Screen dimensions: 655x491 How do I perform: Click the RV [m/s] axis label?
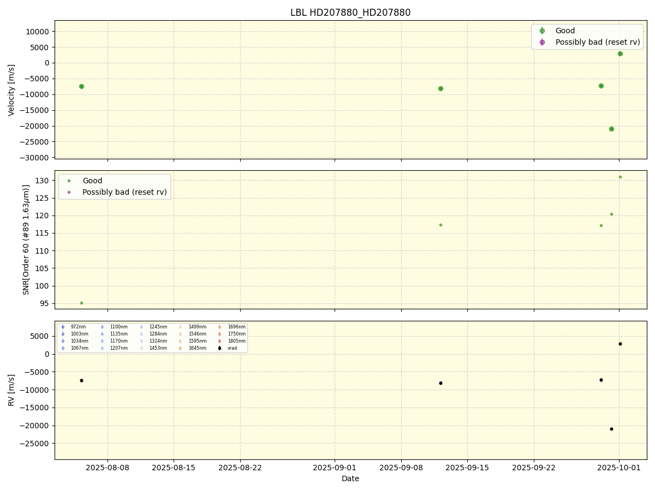(x=11, y=390)
